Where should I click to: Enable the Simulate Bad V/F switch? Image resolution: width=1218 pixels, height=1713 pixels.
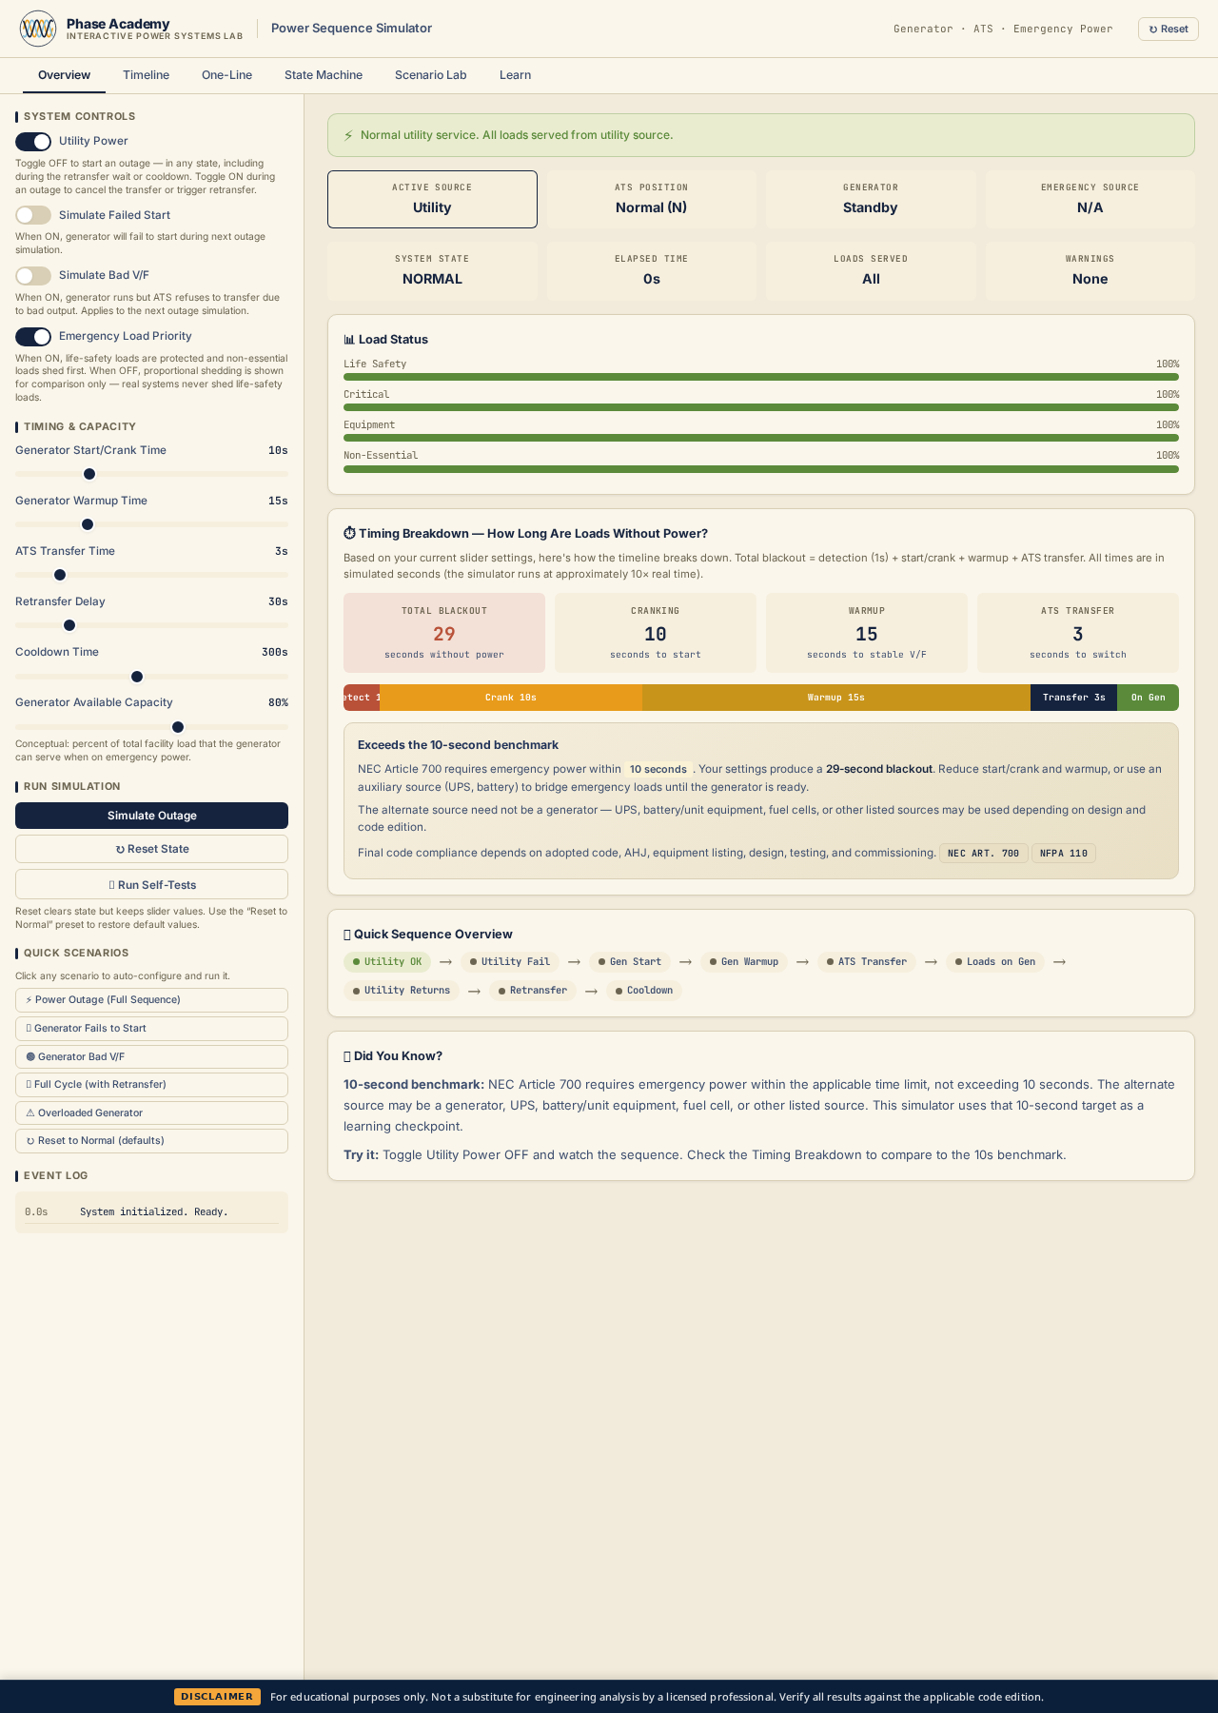point(33,276)
